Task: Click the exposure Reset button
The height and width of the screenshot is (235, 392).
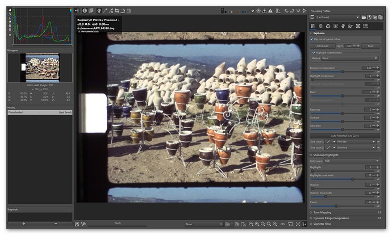Action: tap(370, 46)
